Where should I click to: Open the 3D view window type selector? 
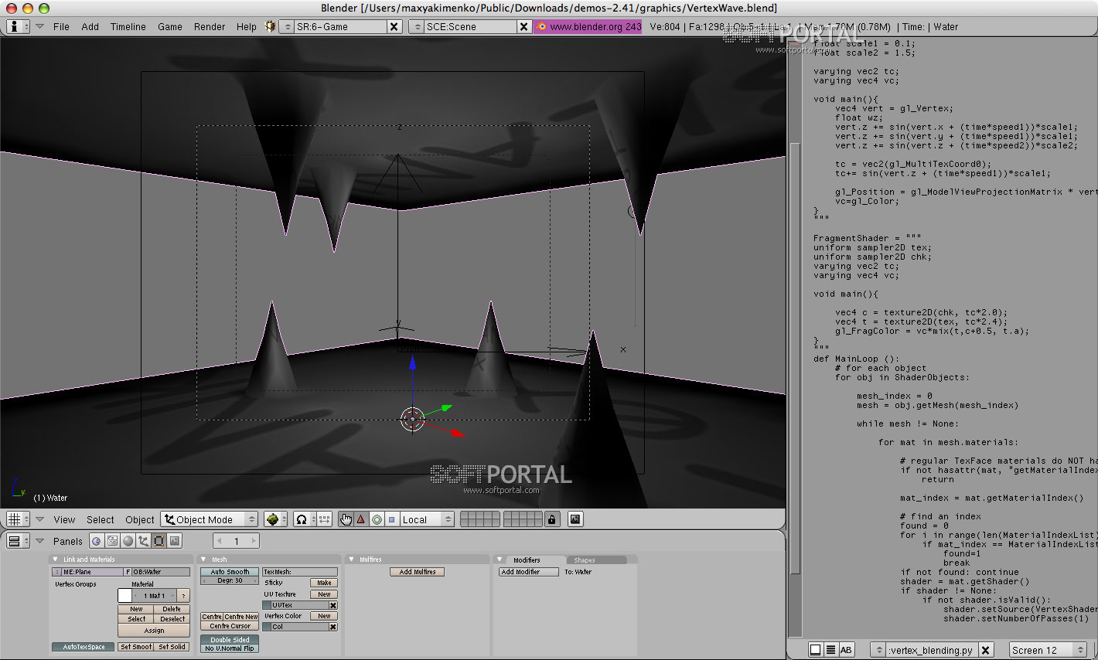coord(18,519)
